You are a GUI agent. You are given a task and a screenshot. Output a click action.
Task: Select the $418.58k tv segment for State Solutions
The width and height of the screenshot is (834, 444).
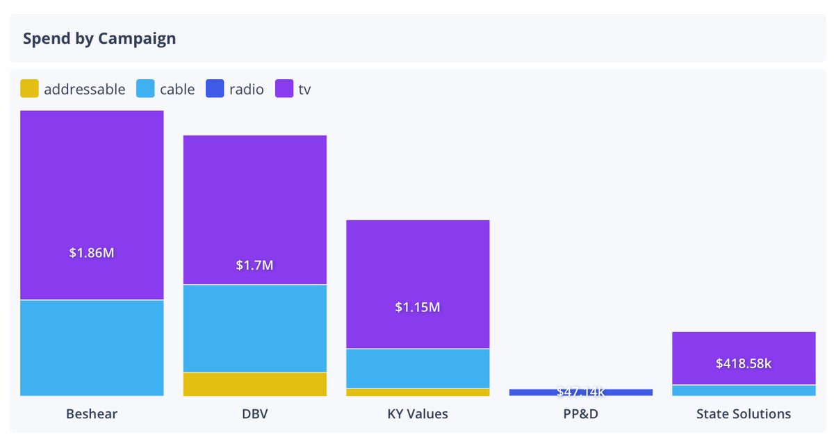click(x=744, y=356)
